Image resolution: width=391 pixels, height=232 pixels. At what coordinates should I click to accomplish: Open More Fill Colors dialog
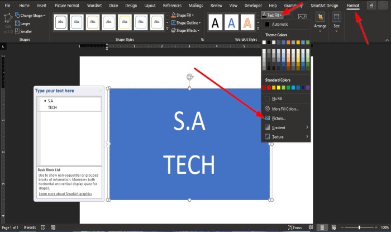285,109
